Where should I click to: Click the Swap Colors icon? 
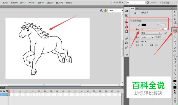tap(175, 93)
